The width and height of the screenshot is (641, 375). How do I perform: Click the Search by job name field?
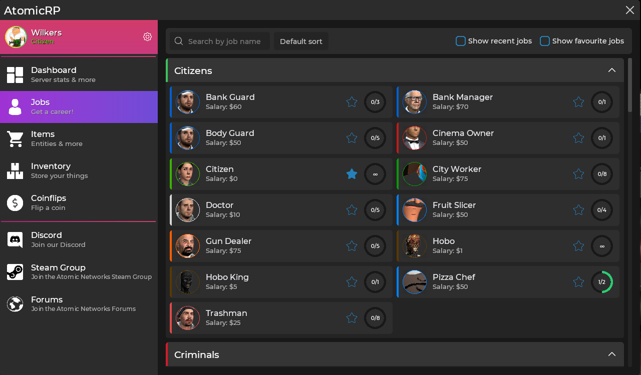[224, 41]
